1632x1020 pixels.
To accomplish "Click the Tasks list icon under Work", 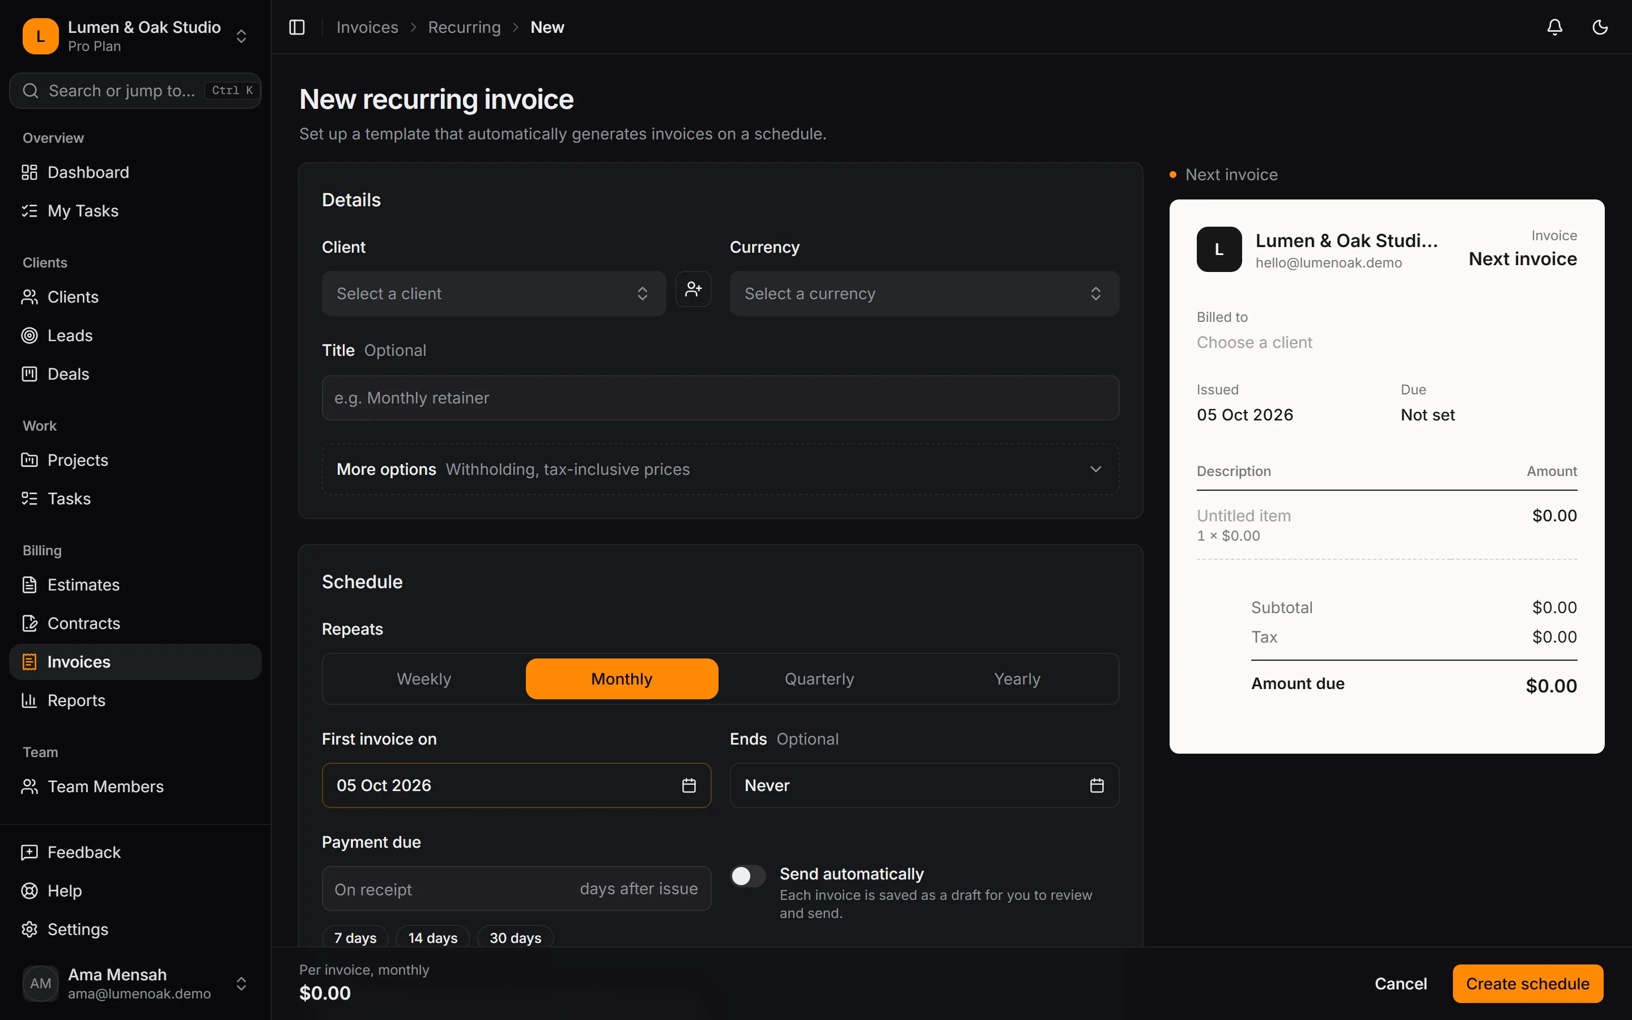I will (29, 499).
